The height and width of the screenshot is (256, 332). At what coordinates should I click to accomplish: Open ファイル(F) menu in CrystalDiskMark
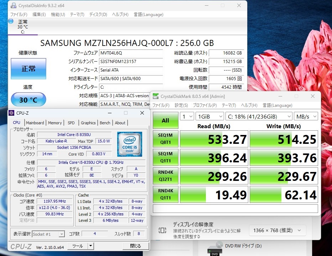(161, 105)
